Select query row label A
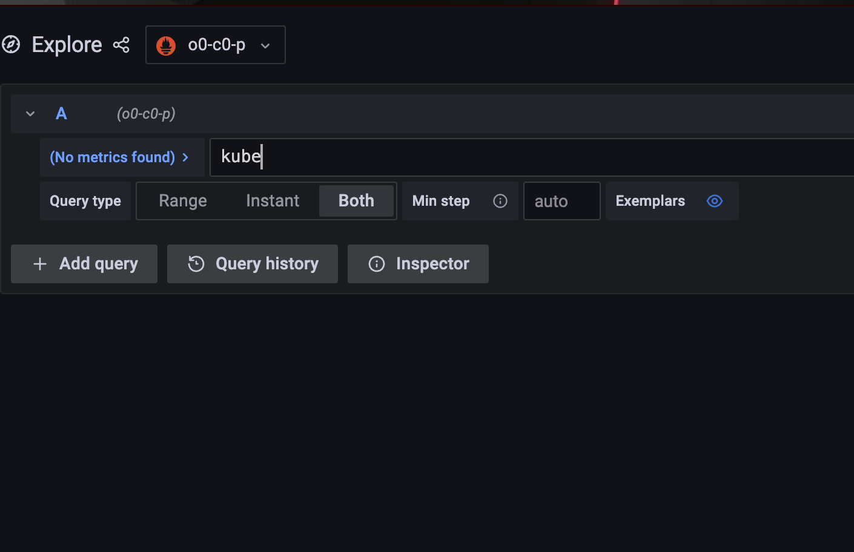Image resolution: width=854 pixels, height=552 pixels. (61, 113)
